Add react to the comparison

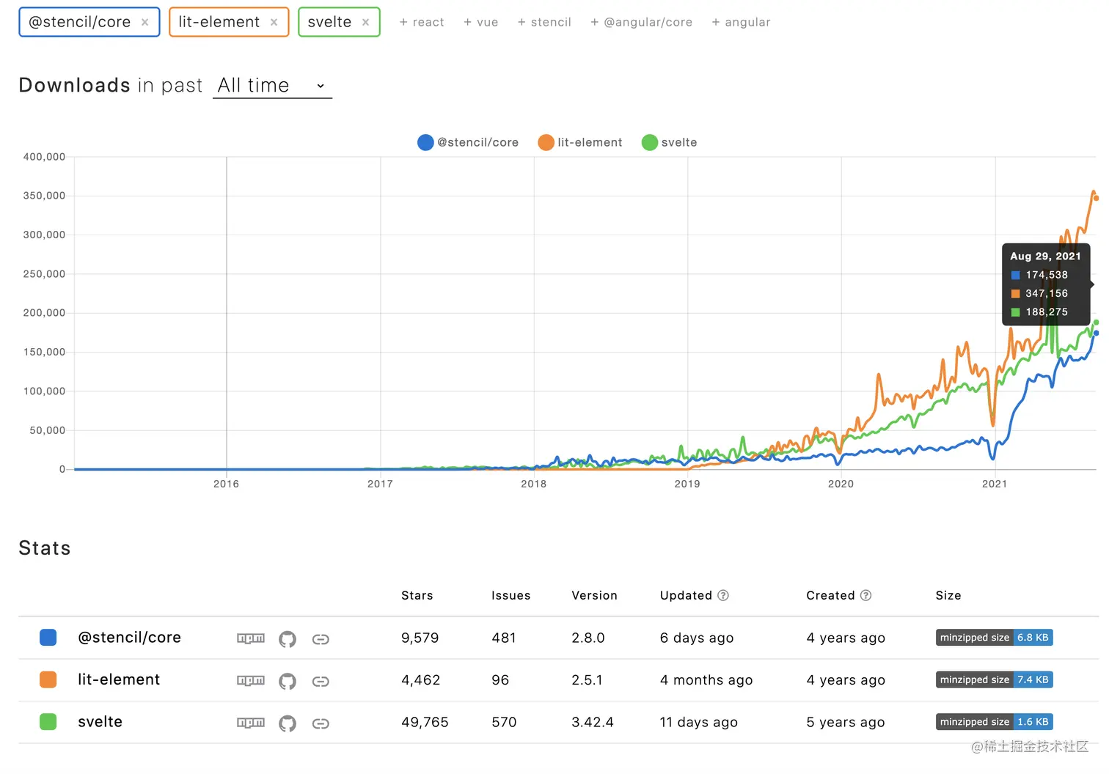(422, 23)
